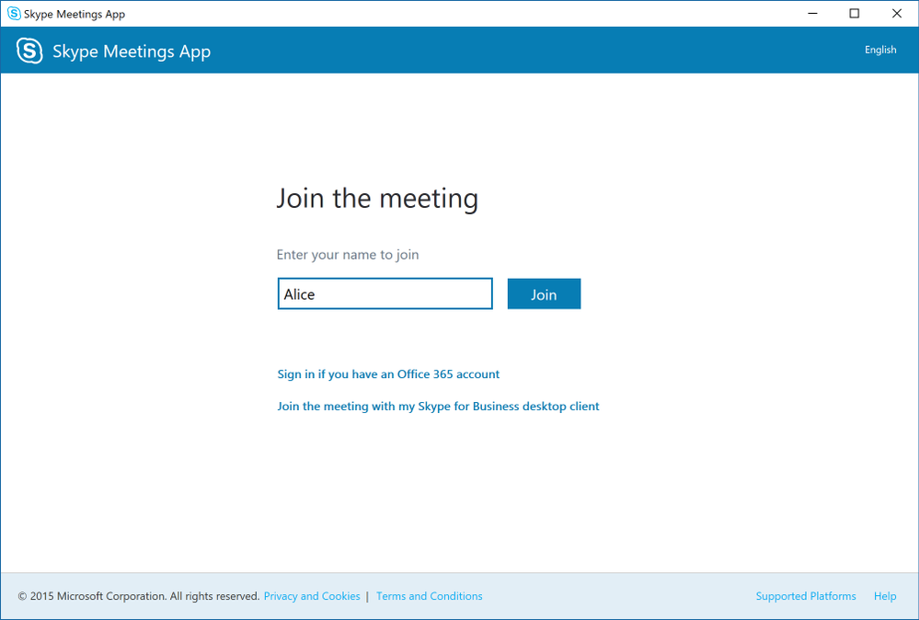919x620 pixels.
Task: Open the Terms and Conditions link
Action: click(430, 596)
